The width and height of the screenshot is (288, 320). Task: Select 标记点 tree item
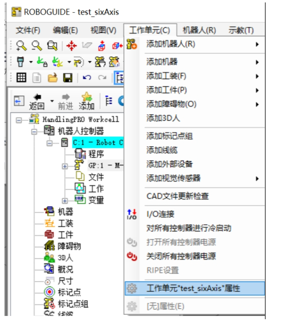pyautogui.click(x=69, y=292)
